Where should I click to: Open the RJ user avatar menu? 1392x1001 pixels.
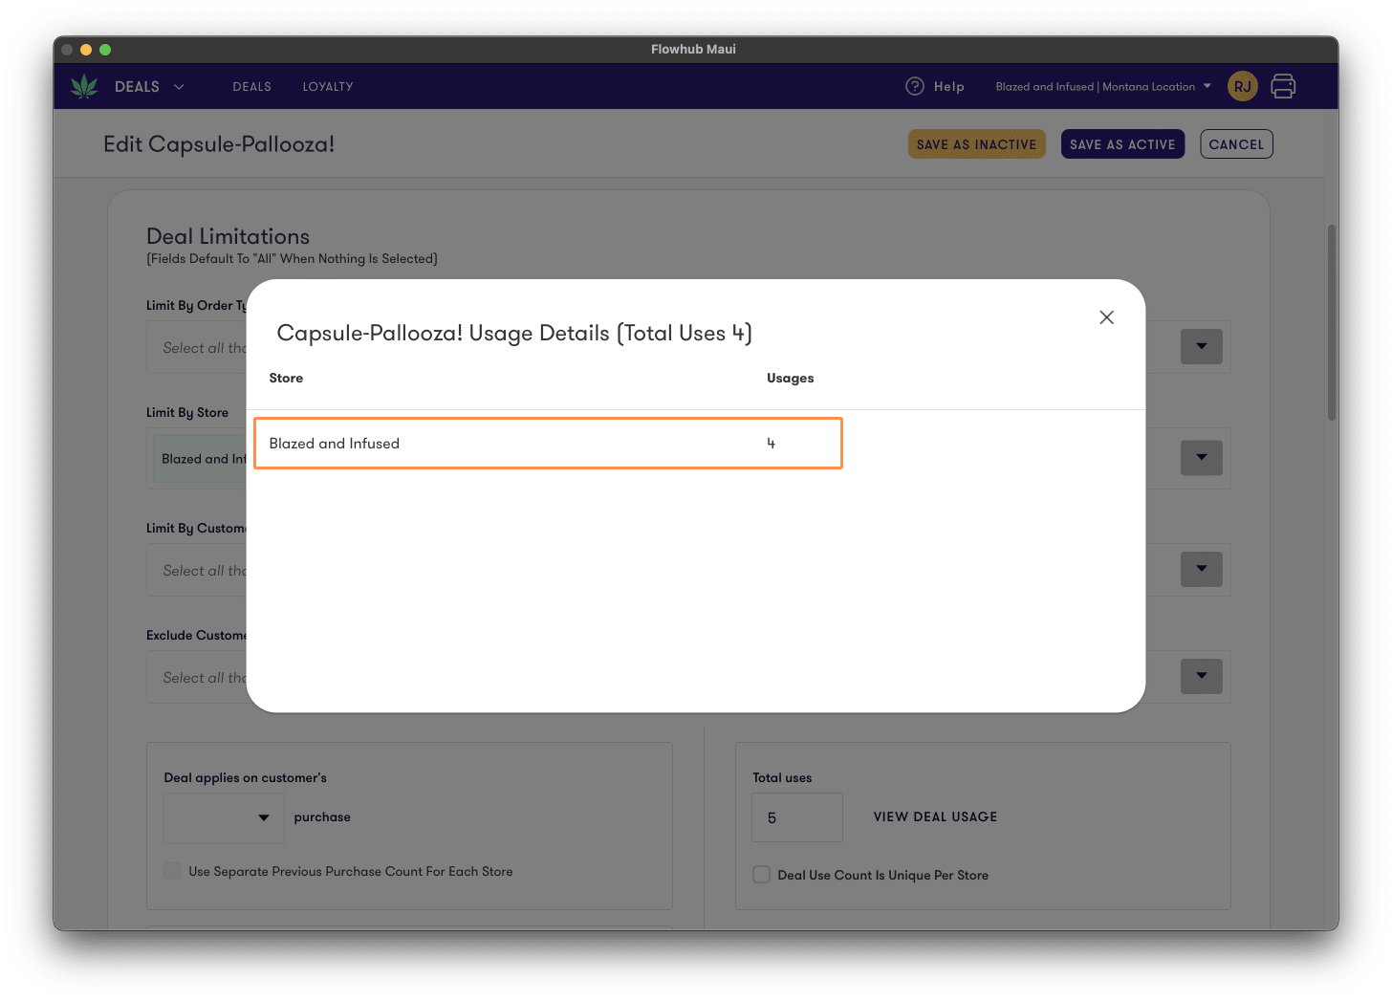[1242, 86]
